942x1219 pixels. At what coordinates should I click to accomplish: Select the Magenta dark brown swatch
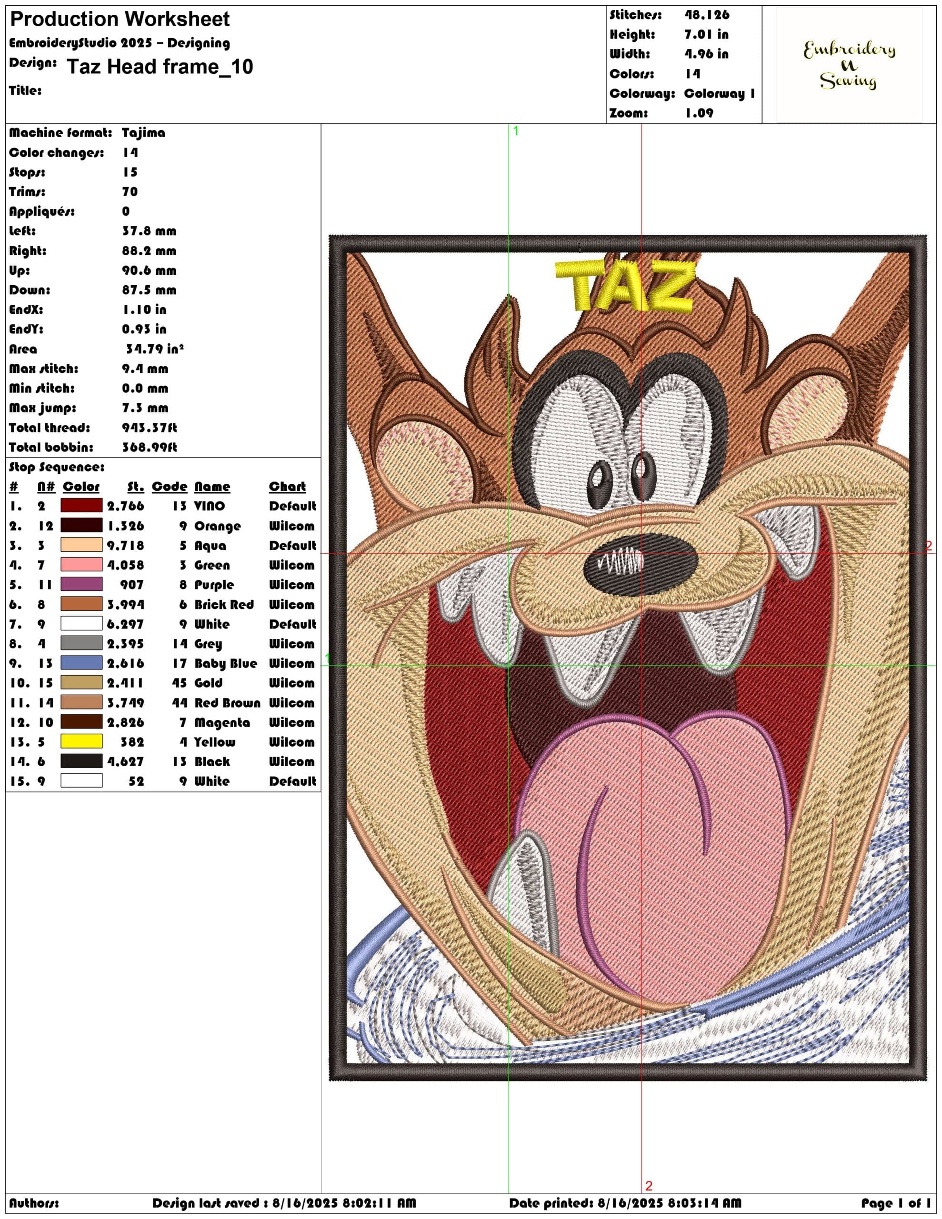coord(81,722)
